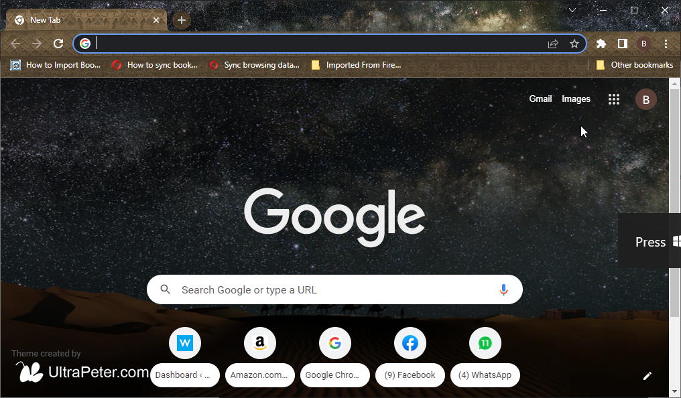The width and height of the screenshot is (681, 398).
Task: Customize this page with pencil icon
Action: pos(647,376)
